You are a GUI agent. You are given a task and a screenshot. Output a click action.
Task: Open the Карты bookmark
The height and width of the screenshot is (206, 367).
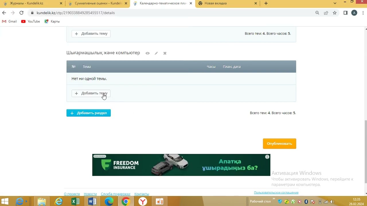coord(52,21)
